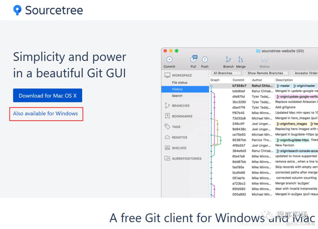Select commit row 384e6d5
318x229 pixels.
pos(264,151)
